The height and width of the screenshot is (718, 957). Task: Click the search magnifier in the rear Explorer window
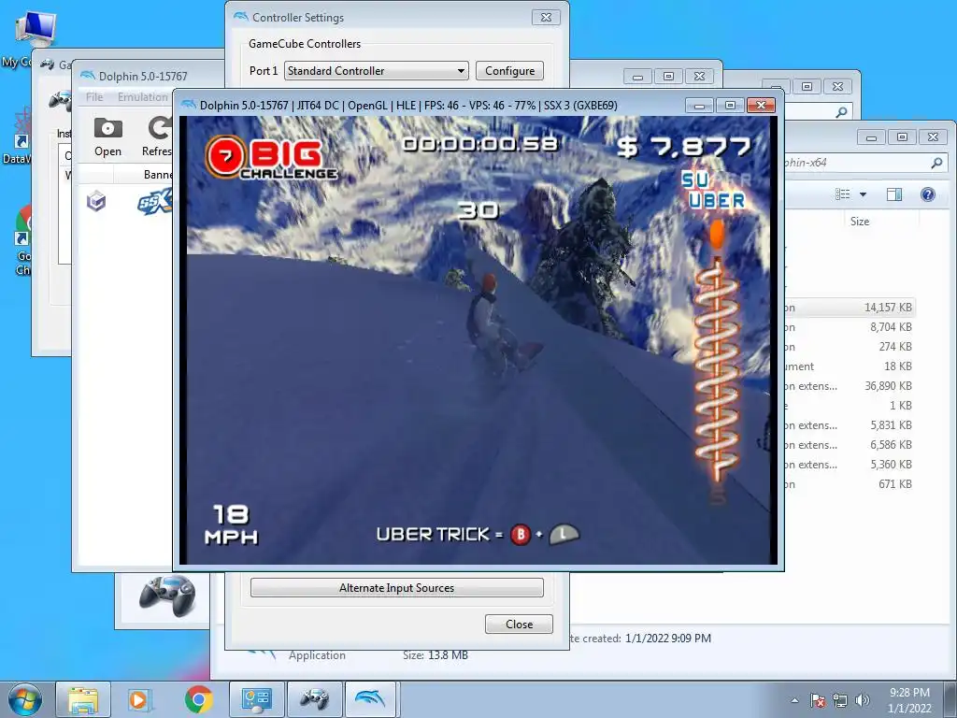tap(841, 112)
